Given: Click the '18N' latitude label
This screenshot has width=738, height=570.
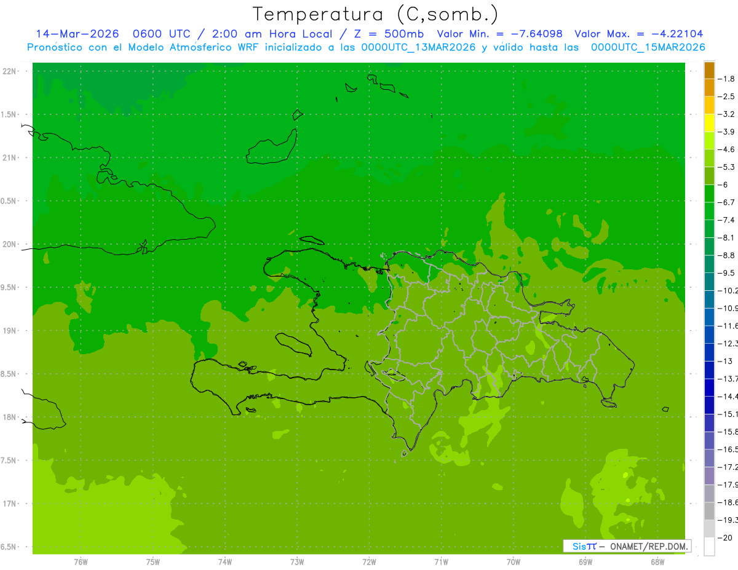Looking at the screenshot, I should (10, 418).
